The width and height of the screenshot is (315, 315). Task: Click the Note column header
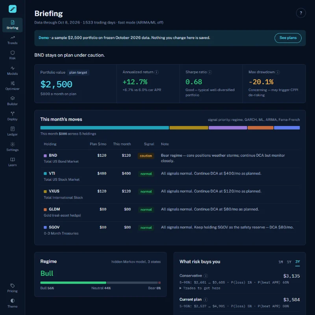pyautogui.click(x=165, y=144)
